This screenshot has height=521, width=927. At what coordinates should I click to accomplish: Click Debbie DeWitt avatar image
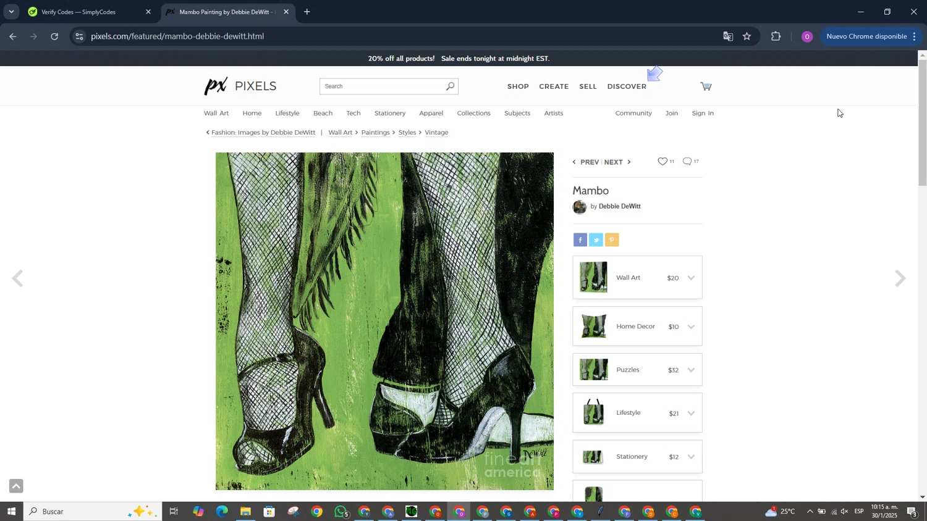[579, 207]
